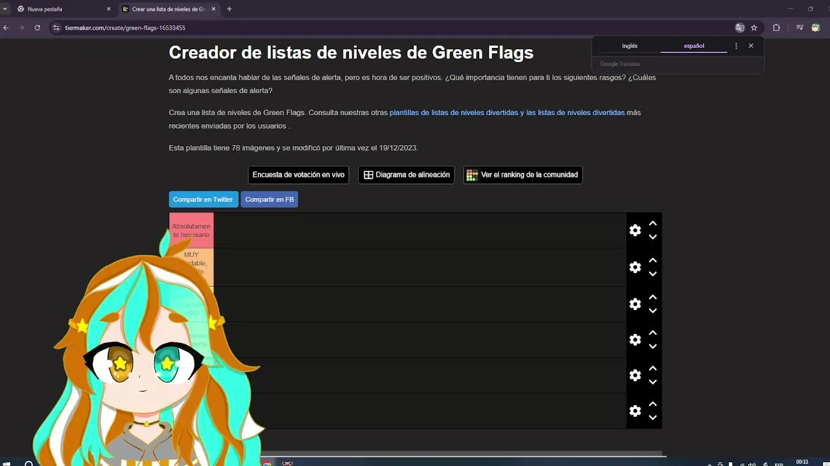Close the Google Translate popup

pos(751,46)
